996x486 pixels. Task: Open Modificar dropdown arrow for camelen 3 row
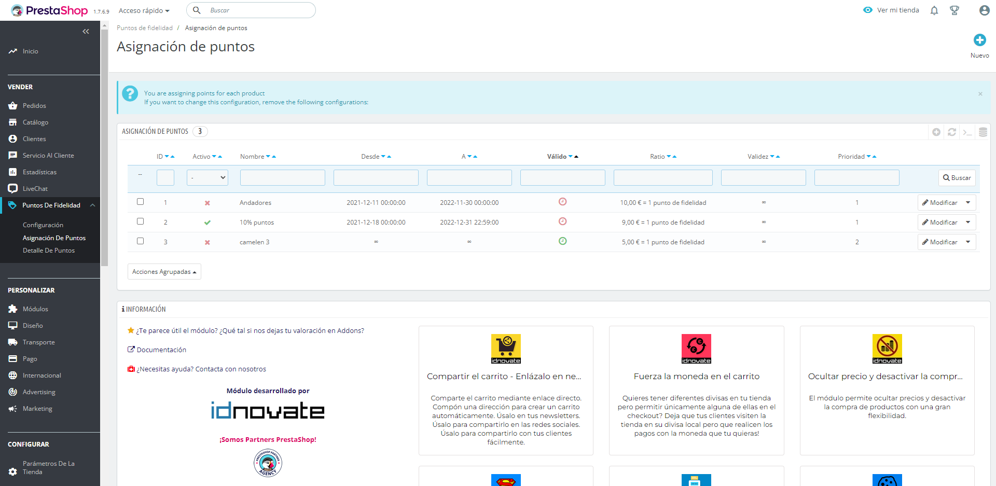click(969, 242)
